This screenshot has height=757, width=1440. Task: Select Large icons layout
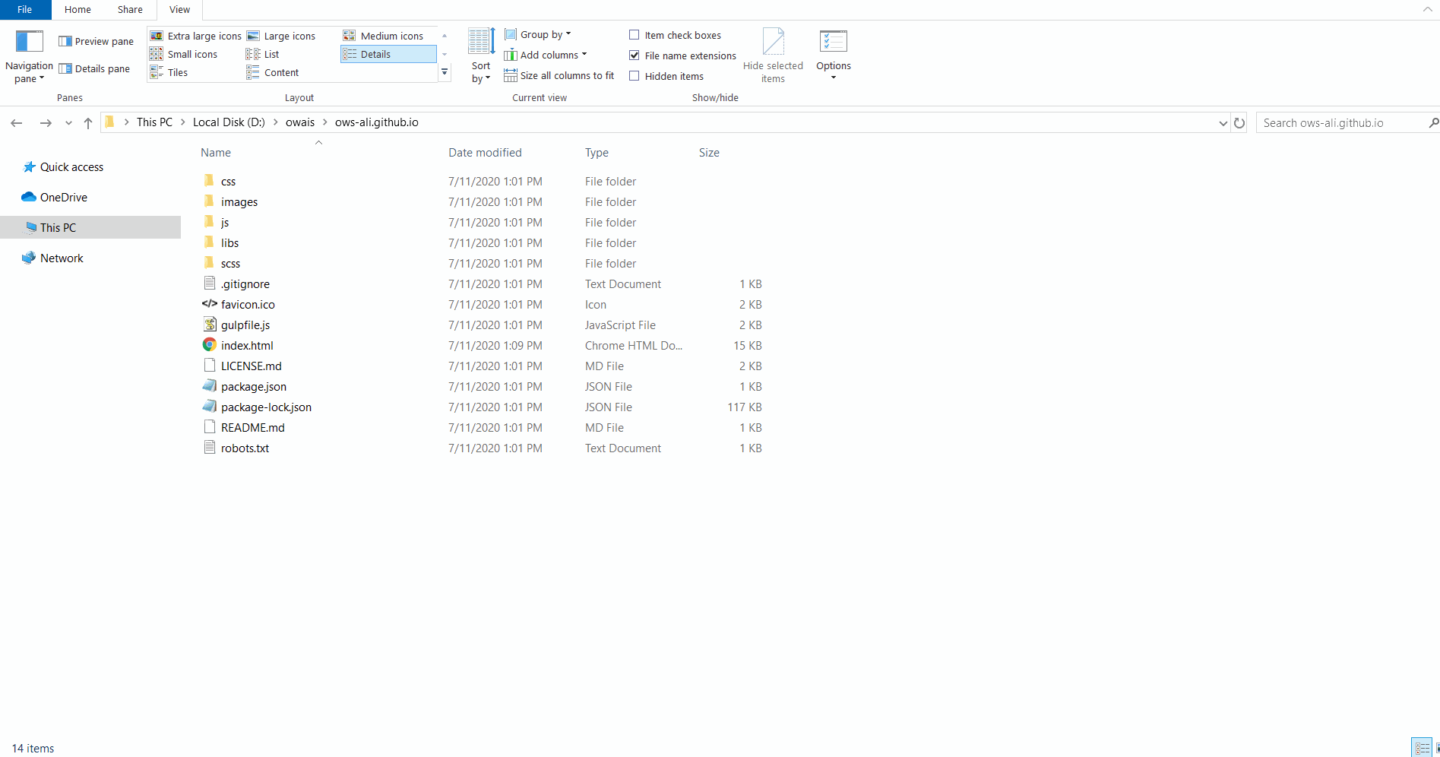point(281,36)
